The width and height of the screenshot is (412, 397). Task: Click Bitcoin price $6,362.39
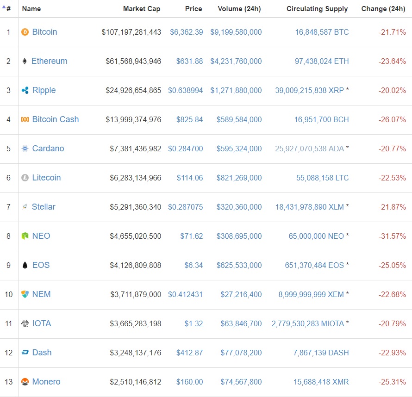tap(187, 32)
